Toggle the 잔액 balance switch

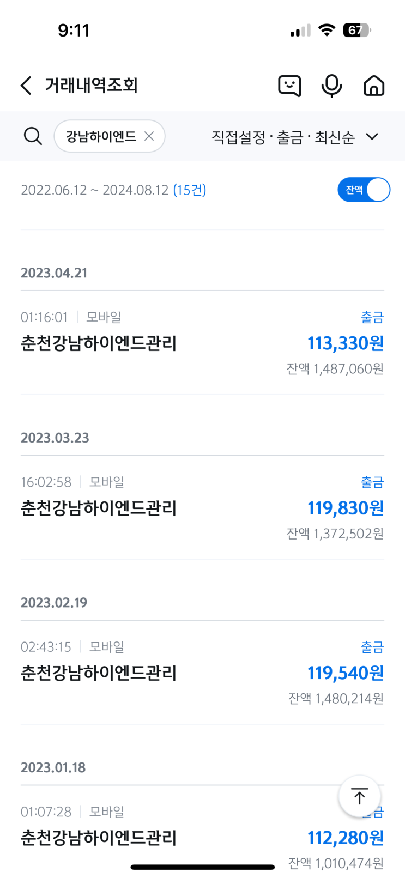pos(364,190)
